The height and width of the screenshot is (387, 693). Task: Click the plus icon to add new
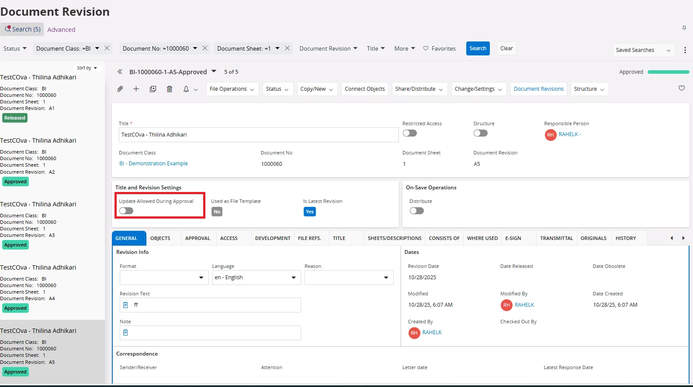click(x=136, y=89)
